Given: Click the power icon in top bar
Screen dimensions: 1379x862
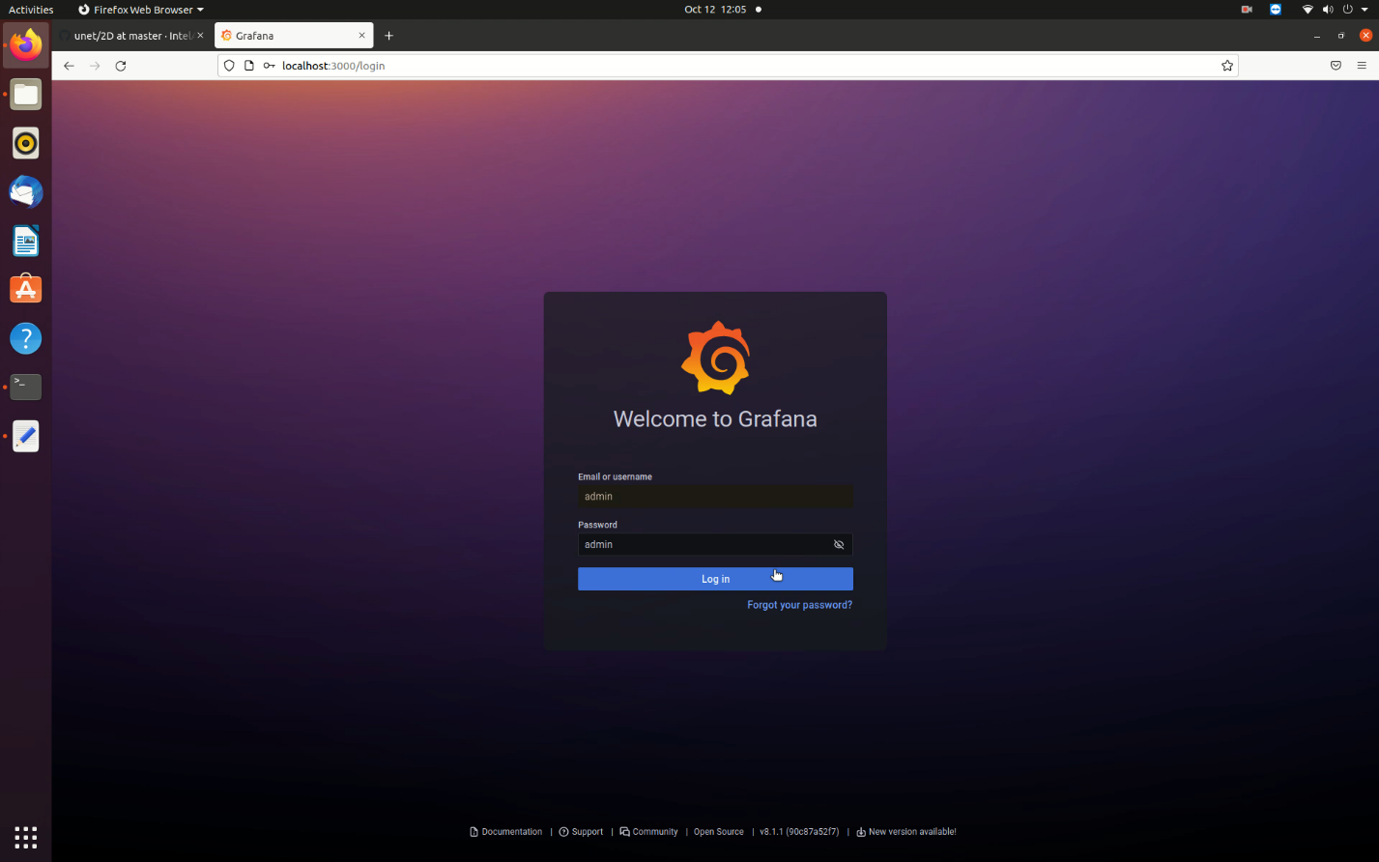Looking at the screenshot, I should tap(1348, 10).
